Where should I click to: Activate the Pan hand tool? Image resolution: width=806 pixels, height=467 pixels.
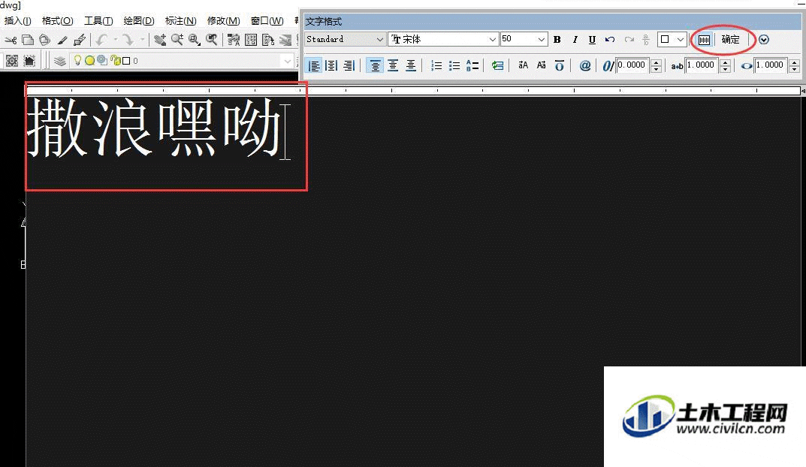point(160,40)
